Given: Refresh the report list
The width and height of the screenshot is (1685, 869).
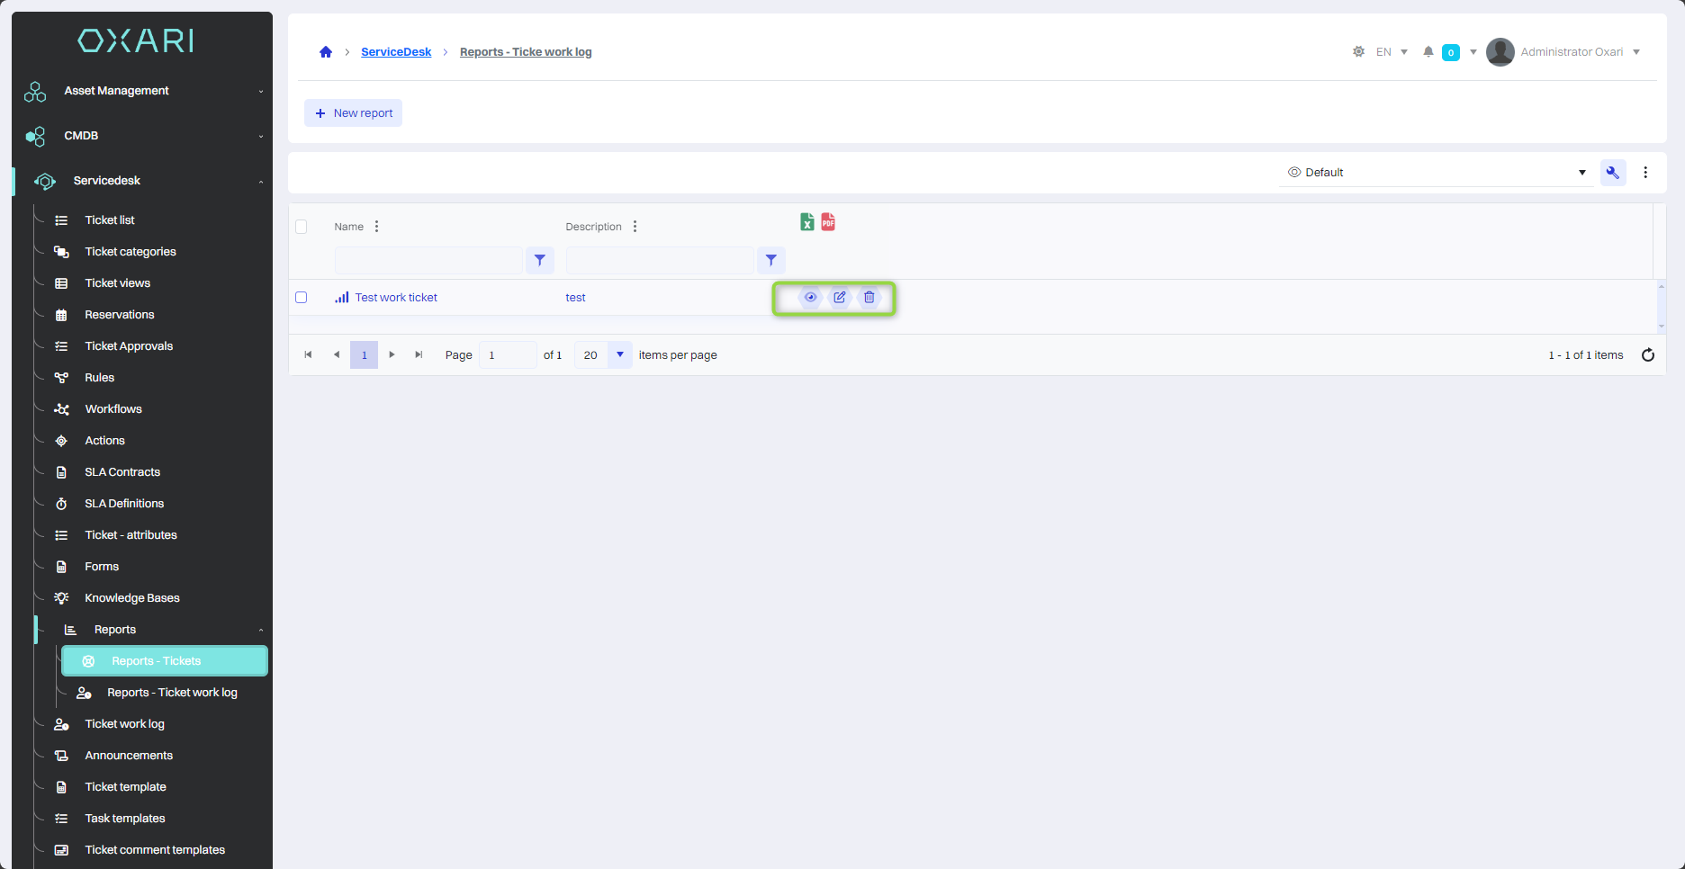Looking at the screenshot, I should pos(1647,355).
